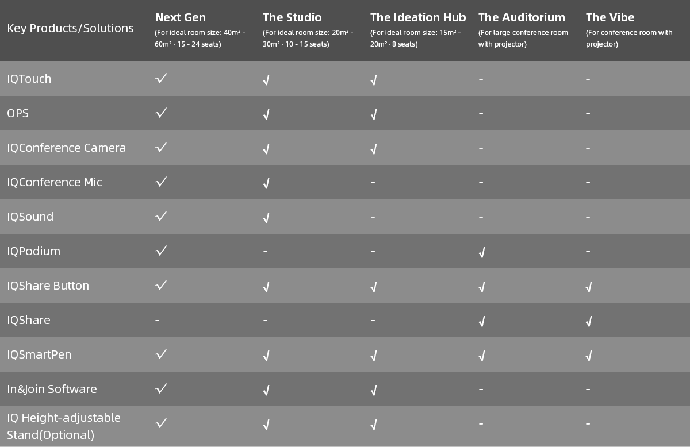690x447 pixels.
Task: Click the In&Join Software row label
Action: pyautogui.click(x=52, y=389)
